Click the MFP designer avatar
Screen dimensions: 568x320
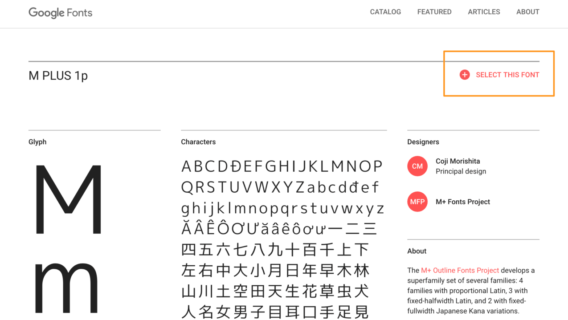coord(417,202)
